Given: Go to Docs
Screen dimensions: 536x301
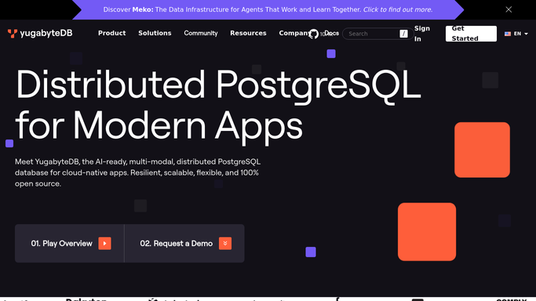Looking at the screenshot, I should [332, 33].
